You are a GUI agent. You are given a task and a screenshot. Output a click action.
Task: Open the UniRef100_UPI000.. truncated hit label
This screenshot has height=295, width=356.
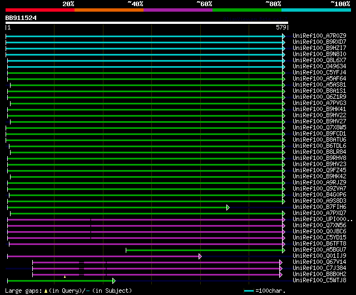322,220
